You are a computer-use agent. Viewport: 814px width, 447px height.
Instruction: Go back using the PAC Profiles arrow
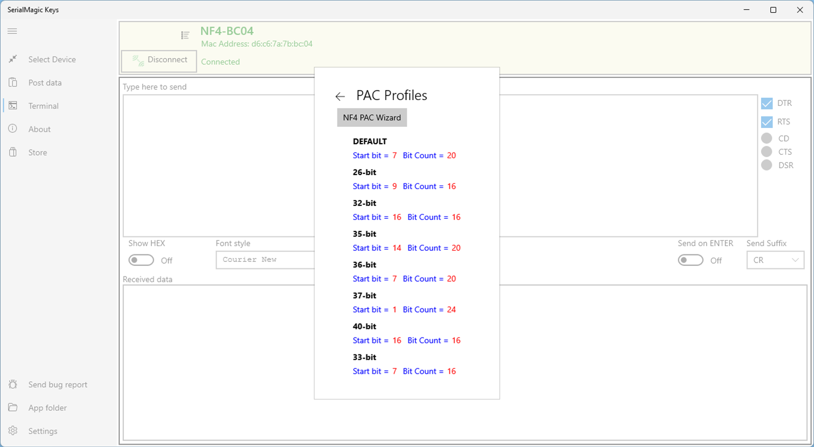point(340,96)
